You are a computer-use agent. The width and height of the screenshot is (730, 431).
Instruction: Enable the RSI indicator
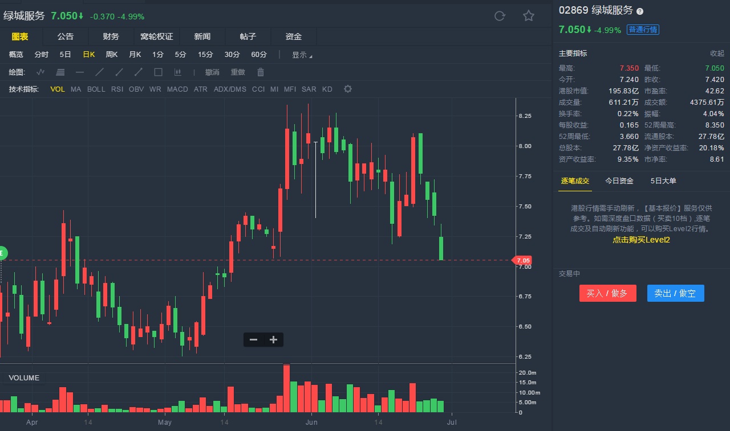(117, 89)
